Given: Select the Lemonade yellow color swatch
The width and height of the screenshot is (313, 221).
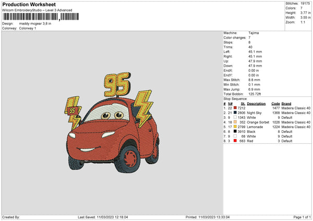Looking at the screenshot, I should pos(235,127).
